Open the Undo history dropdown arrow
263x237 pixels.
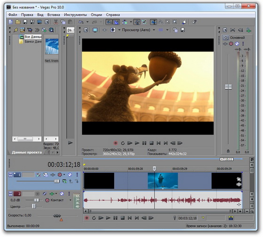coord(87,22)
